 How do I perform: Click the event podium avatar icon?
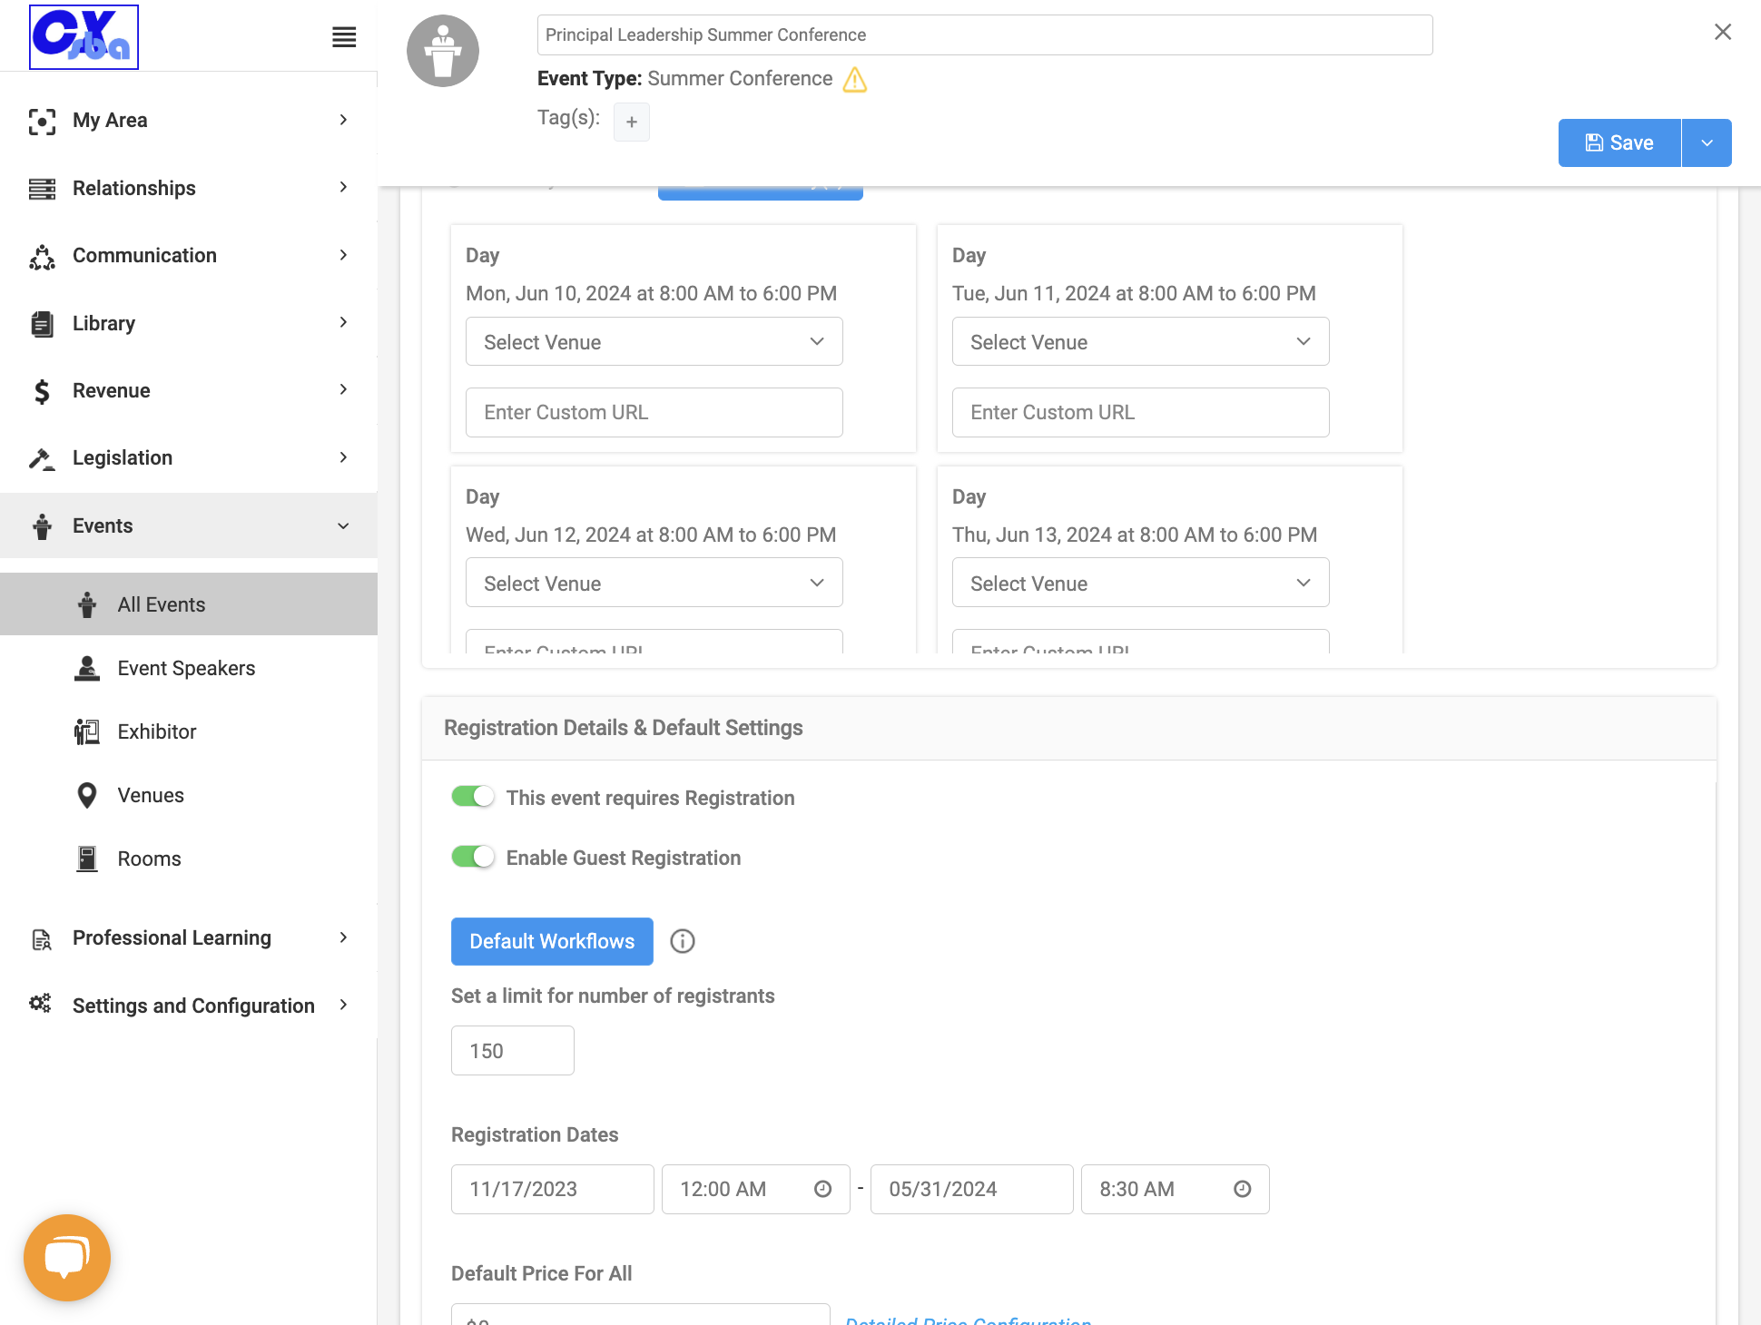(x=443, y=51)
